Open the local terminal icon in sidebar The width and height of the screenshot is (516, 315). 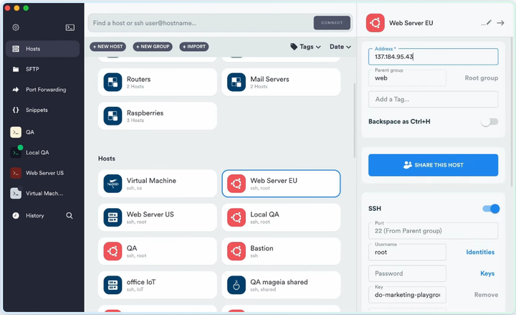coord(70,27)
